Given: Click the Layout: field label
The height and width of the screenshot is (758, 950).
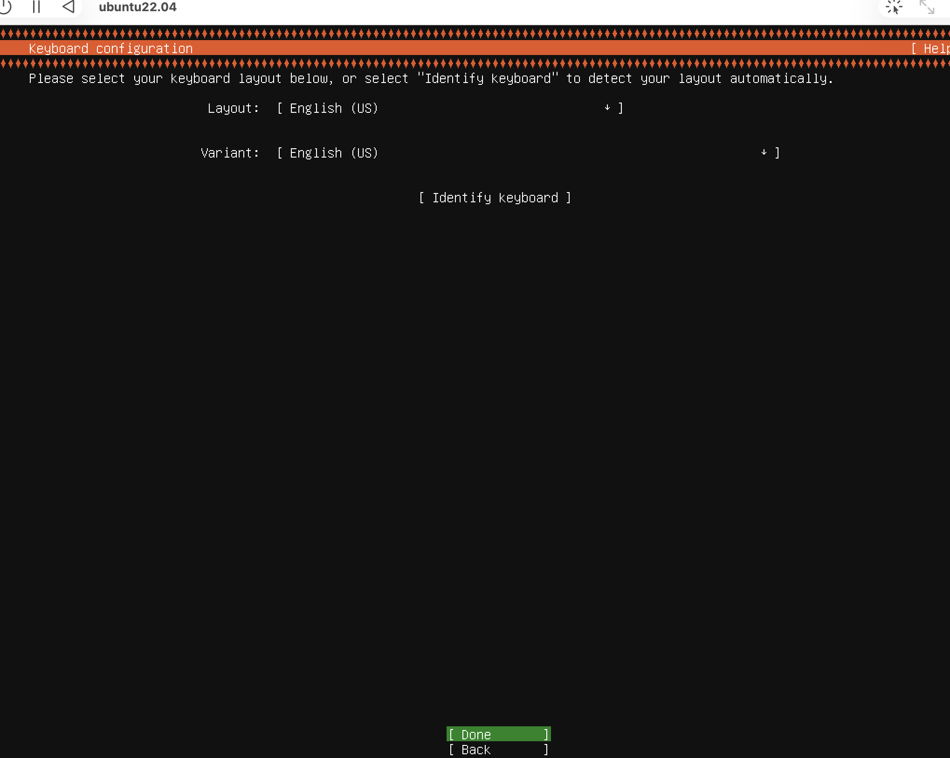Looking at the screenshot, I should 233,108.
